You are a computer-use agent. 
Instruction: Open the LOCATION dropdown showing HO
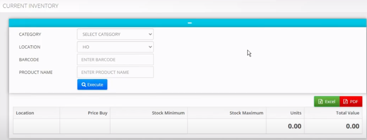tap(115, 47)
